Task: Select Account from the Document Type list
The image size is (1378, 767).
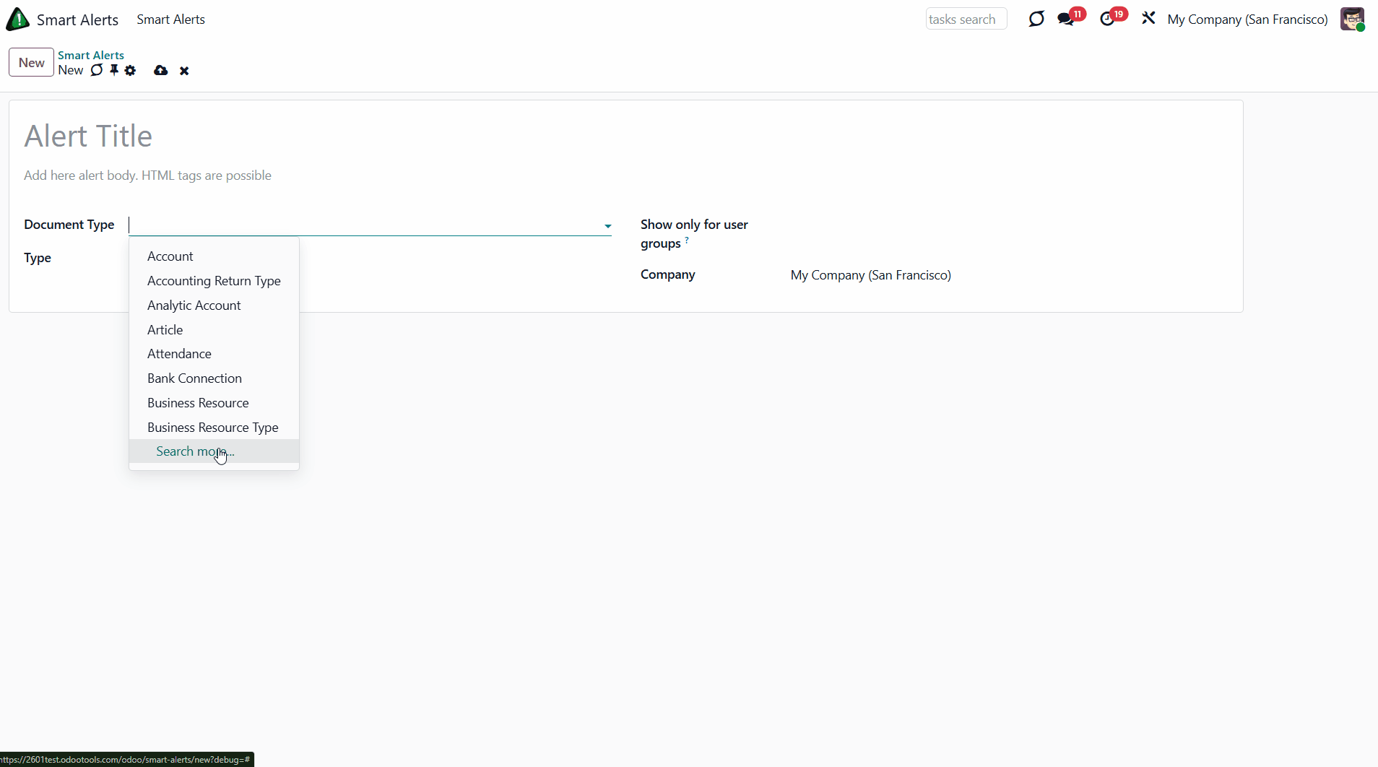Action: click(x=170, y=256)
